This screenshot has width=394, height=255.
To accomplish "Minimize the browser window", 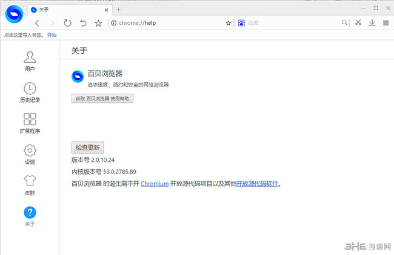I will tap(364, 8).
